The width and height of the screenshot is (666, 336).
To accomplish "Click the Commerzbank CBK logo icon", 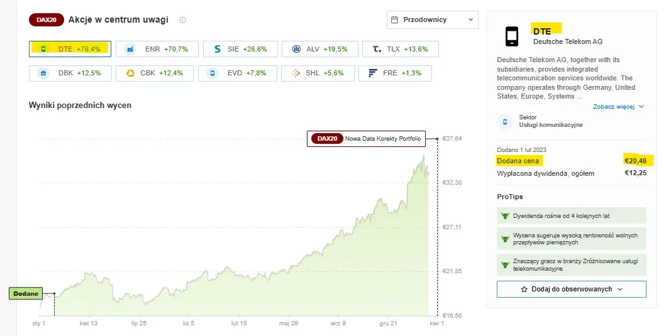I will 130,73.
